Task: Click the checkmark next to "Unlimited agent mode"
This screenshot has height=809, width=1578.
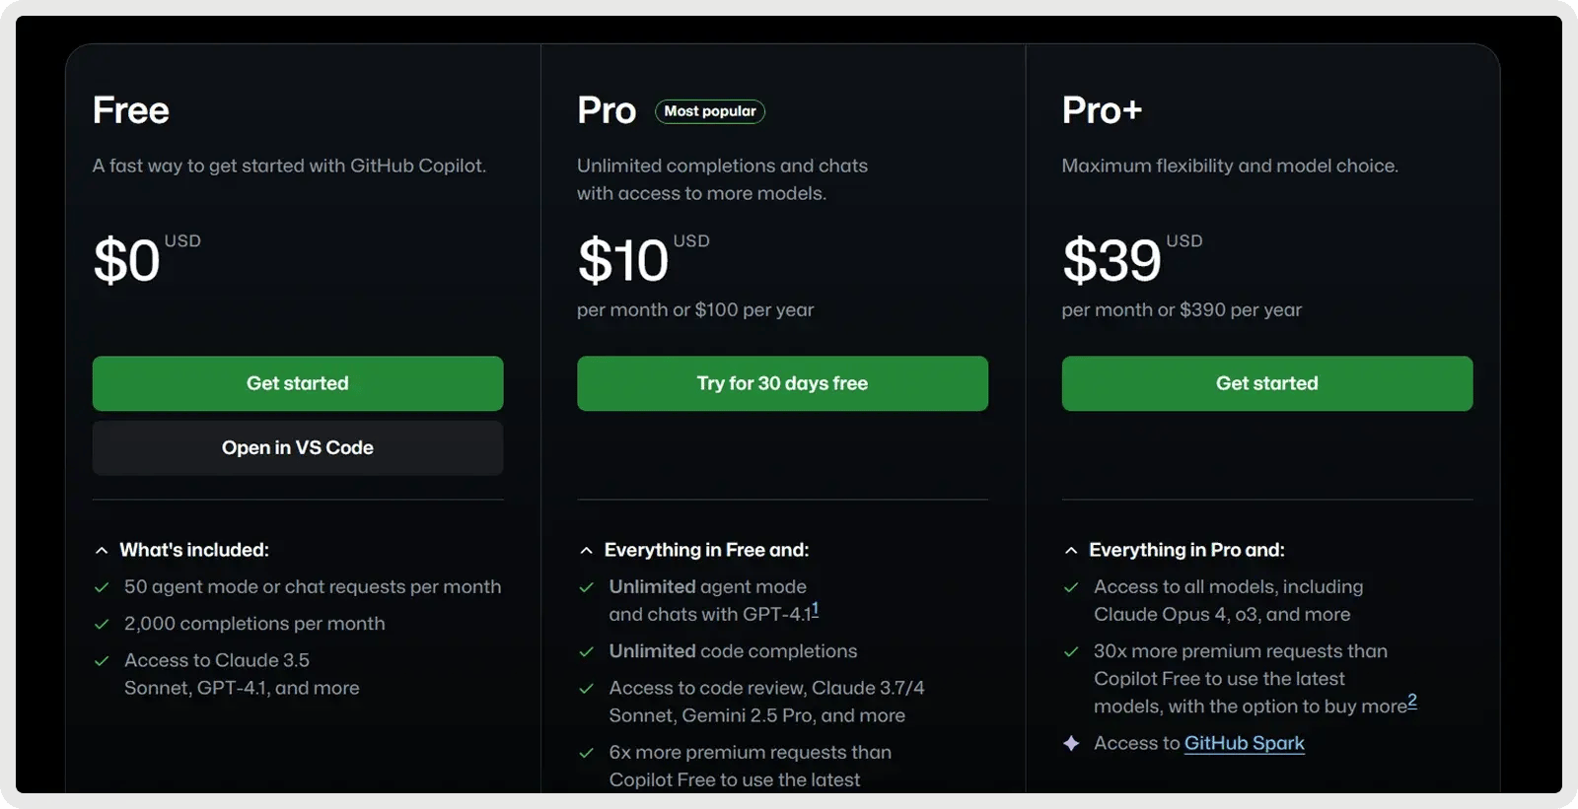Action: 586,586
